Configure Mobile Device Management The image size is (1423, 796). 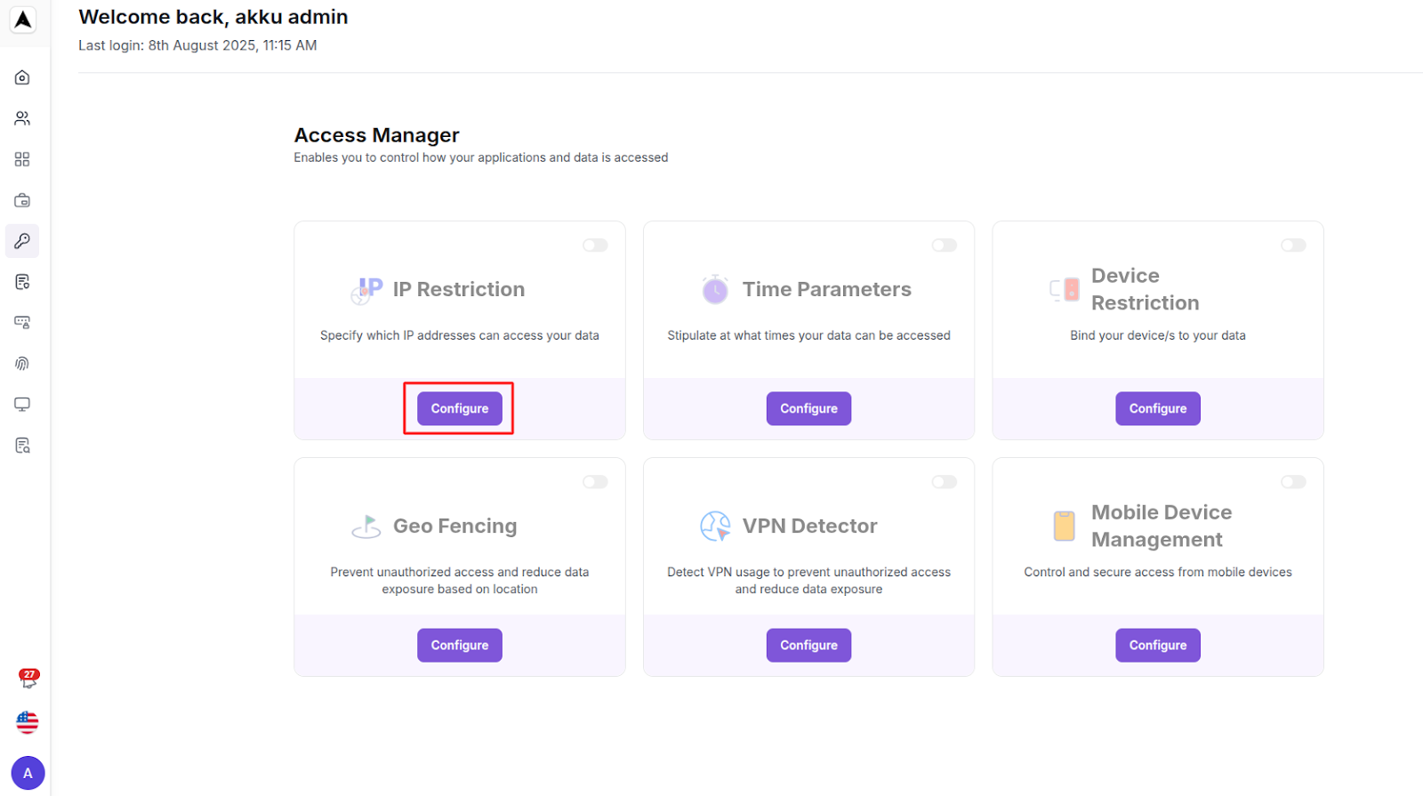pyautogui.click(x=1158, y=646)
